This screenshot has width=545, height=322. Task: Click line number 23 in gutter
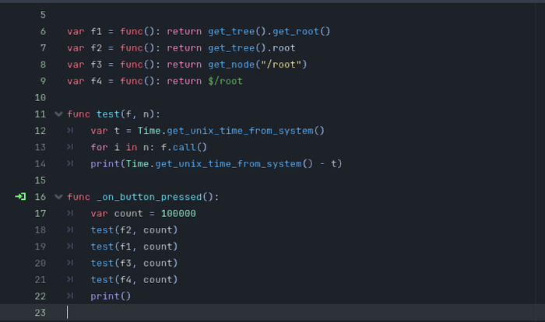(40, 313)
